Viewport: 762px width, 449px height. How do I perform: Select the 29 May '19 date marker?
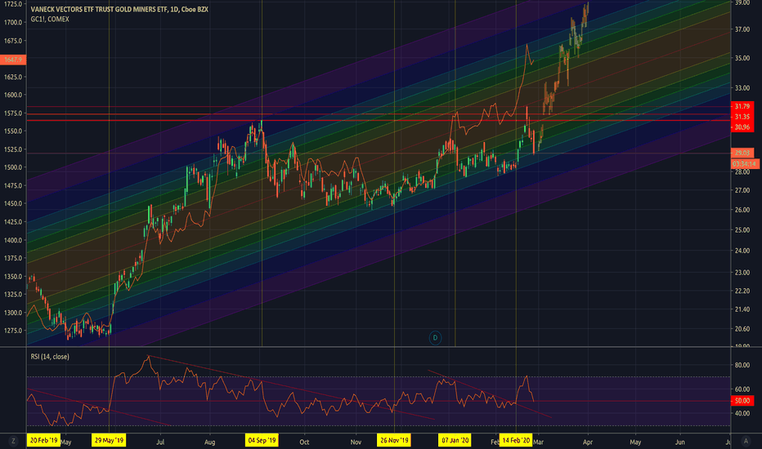tap(109, 441)
